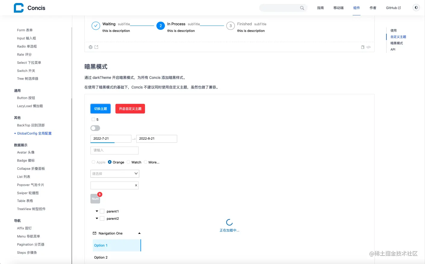Show source code of the Steps demo
Screen dimensions: 425x264
tap(368, 47)
